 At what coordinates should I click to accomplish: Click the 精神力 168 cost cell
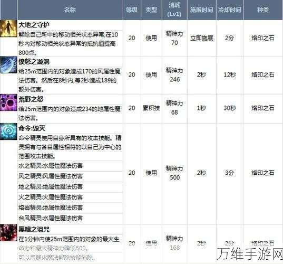174,243
